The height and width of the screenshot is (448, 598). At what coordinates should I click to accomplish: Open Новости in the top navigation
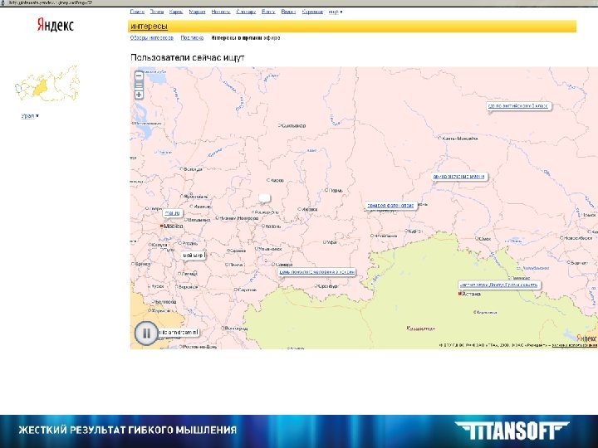point(221,12)
